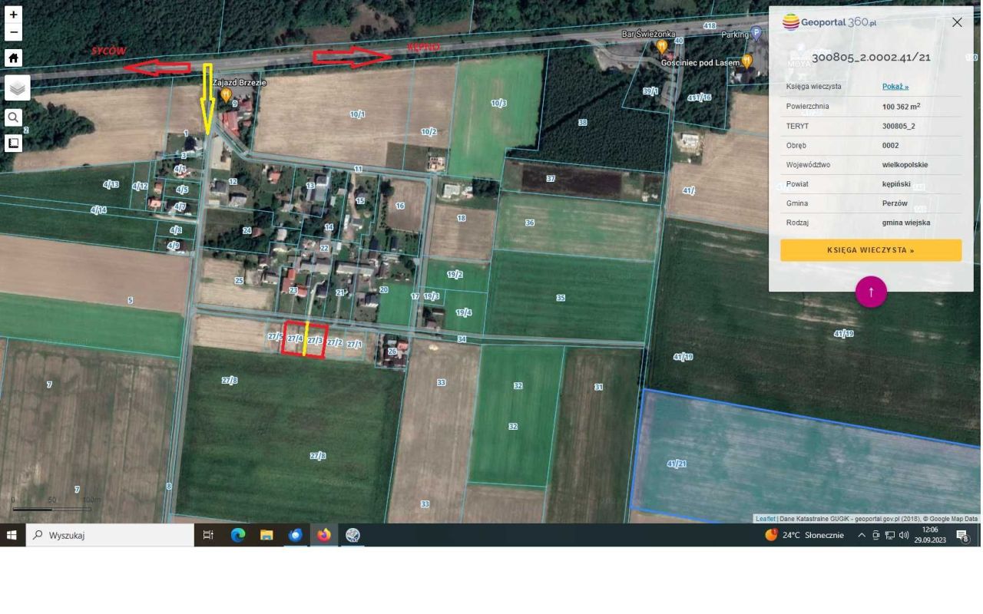The height and width of the screenshot is (614, 983).
Task: Click the KSIĘGA WIECZYSTA » button
Action: click(x=871, y=250)
